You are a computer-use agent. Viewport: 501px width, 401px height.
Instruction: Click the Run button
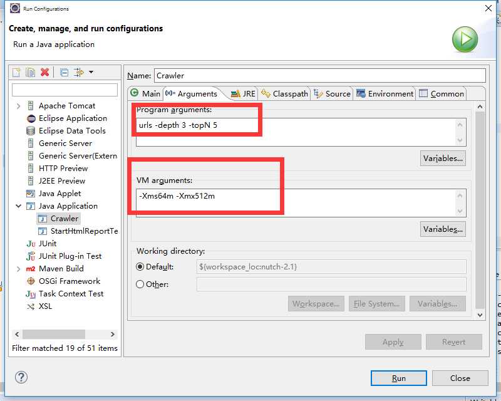(x=398, y=378)
